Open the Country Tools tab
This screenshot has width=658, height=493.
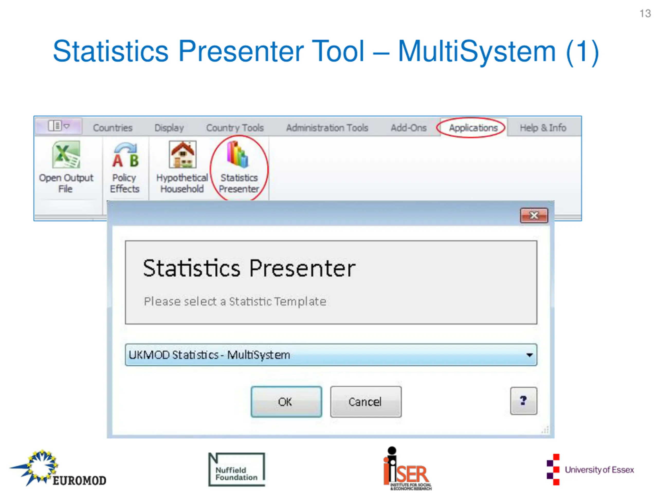click(235, 128)
